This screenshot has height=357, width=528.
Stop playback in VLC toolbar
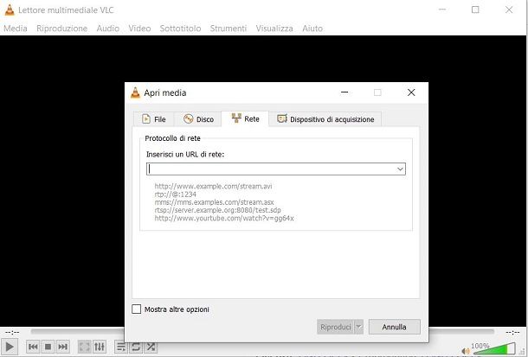pos(48,347)
